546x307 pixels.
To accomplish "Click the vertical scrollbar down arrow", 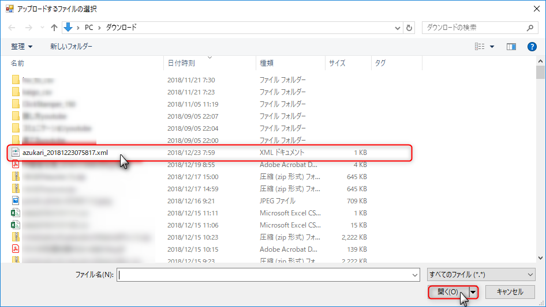I will [540, 259].
